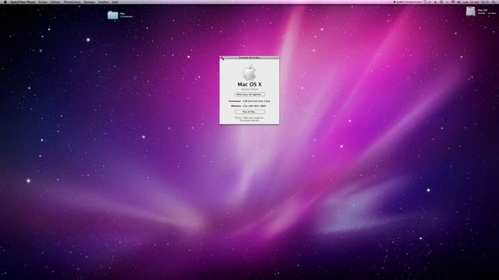Open the QuickTime Player menu

click(23, 2)
